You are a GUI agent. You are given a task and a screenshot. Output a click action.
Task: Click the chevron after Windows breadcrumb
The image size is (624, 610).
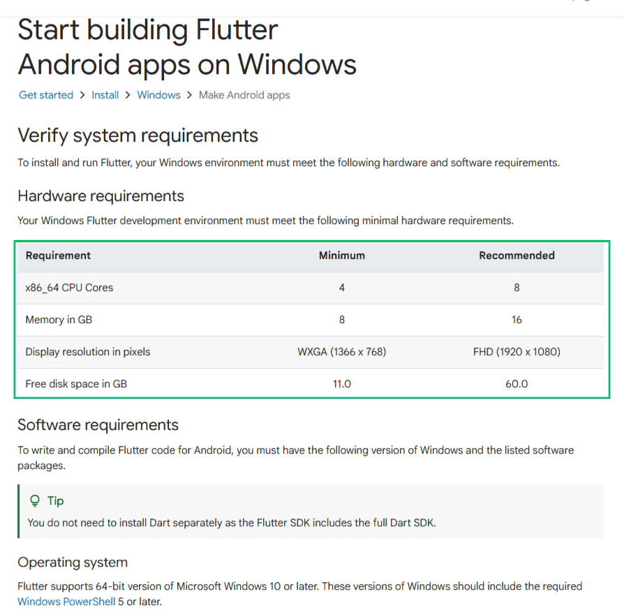coord(189,95)
